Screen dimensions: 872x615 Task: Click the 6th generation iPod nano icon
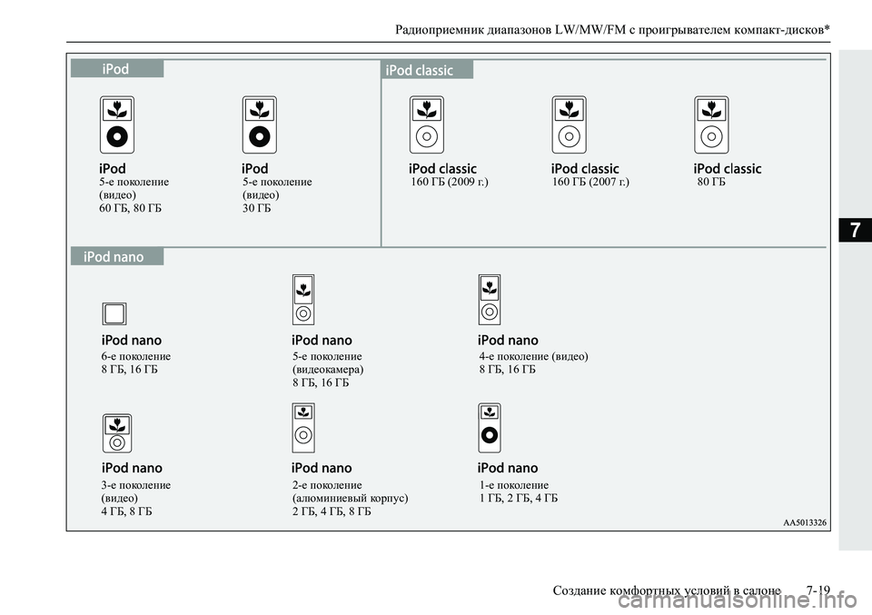[x=114, y=314]
